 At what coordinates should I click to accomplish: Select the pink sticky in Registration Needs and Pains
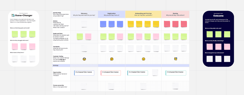tap(120, 36)
